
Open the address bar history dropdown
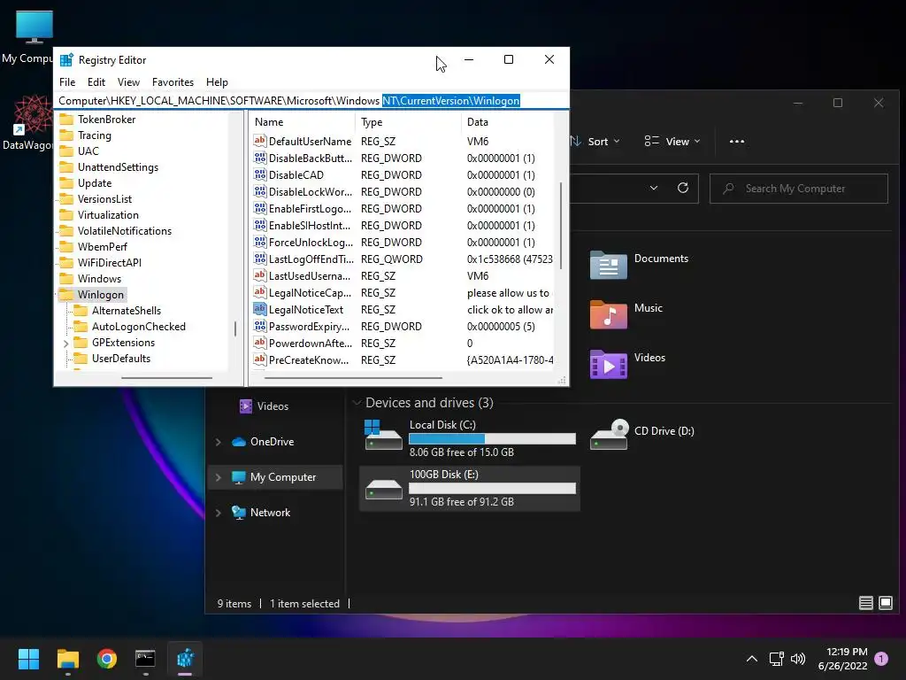654,188
